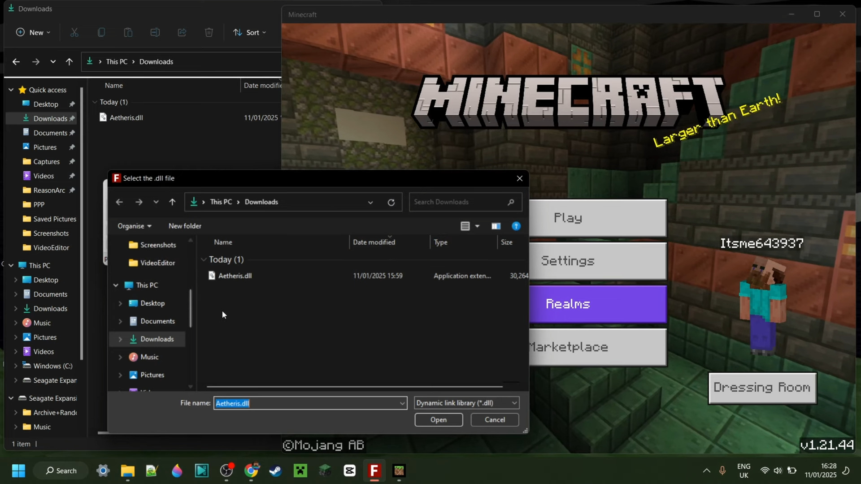Click the date and time in the taskbar
Image resolution: width=861 pixels, height=484 pixels.
click(x=821, y=471)
